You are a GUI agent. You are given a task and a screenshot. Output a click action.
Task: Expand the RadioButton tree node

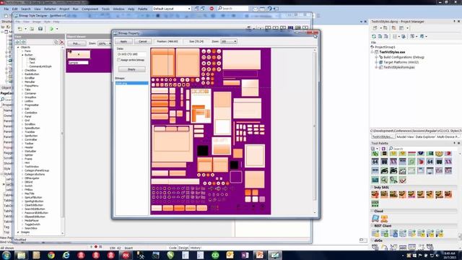22,74
